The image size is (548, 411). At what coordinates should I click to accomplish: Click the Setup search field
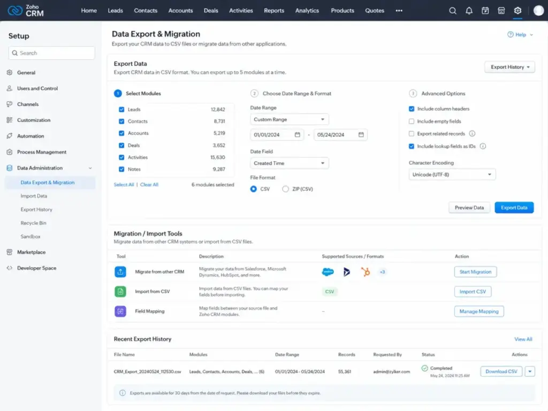pos(51,53)
